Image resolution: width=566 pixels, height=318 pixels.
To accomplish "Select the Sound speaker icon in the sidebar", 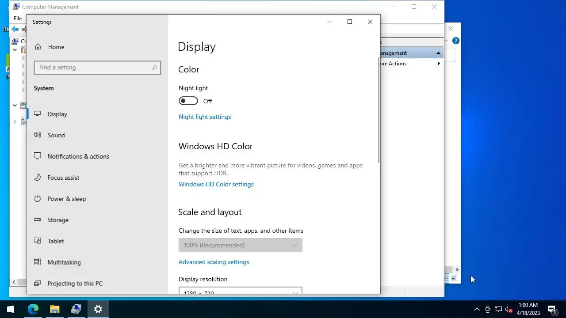I will coord(38,135).
